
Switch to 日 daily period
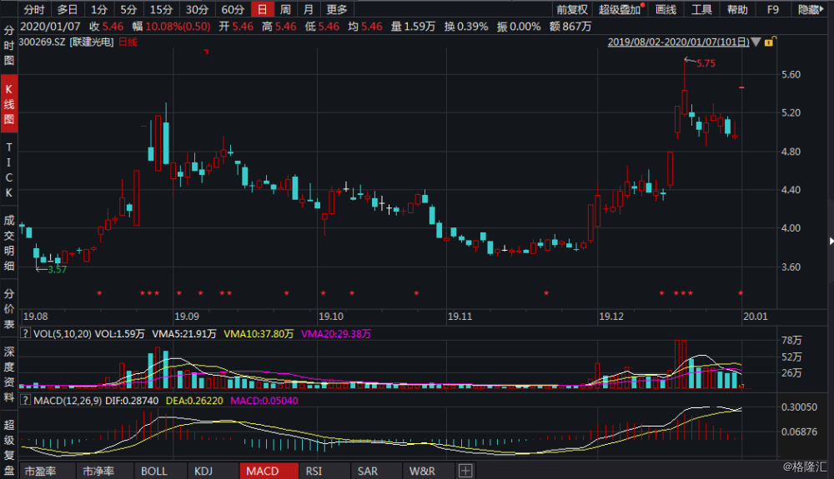pos(263,10)
